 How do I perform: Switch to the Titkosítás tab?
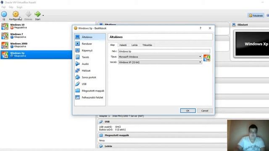147,45
